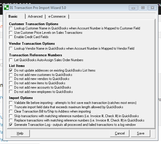Check Let QuickBooks Auto-Assign Sales Order Numbers
This screenshot has width=161, height=144.
(11, 60)
